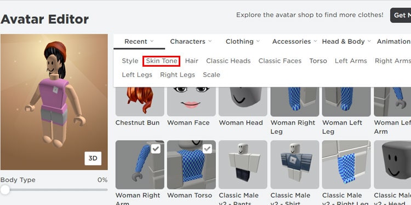Screen dimensions: 411x205
Task: Select the Right Arms submenu item
Action: click(x=393, y=61)
